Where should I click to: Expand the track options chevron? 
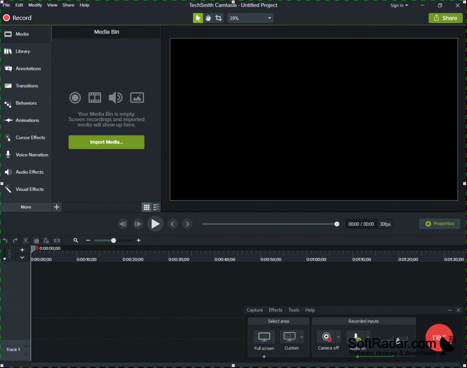pos(22,257)
